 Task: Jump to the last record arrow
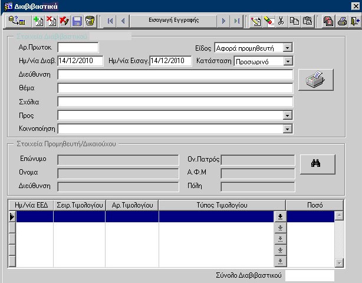236,21
